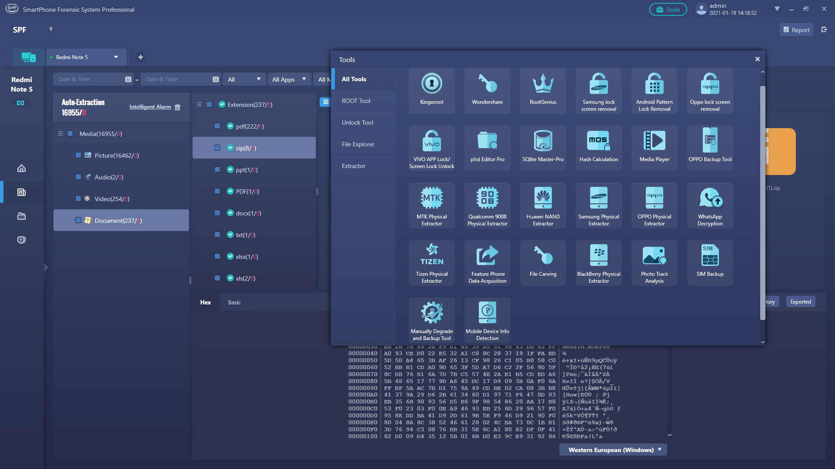This screenshot has height=469, width=835.
Task: Check the Media(16955/0) checkbox
Action: click(x=70, y=133)
